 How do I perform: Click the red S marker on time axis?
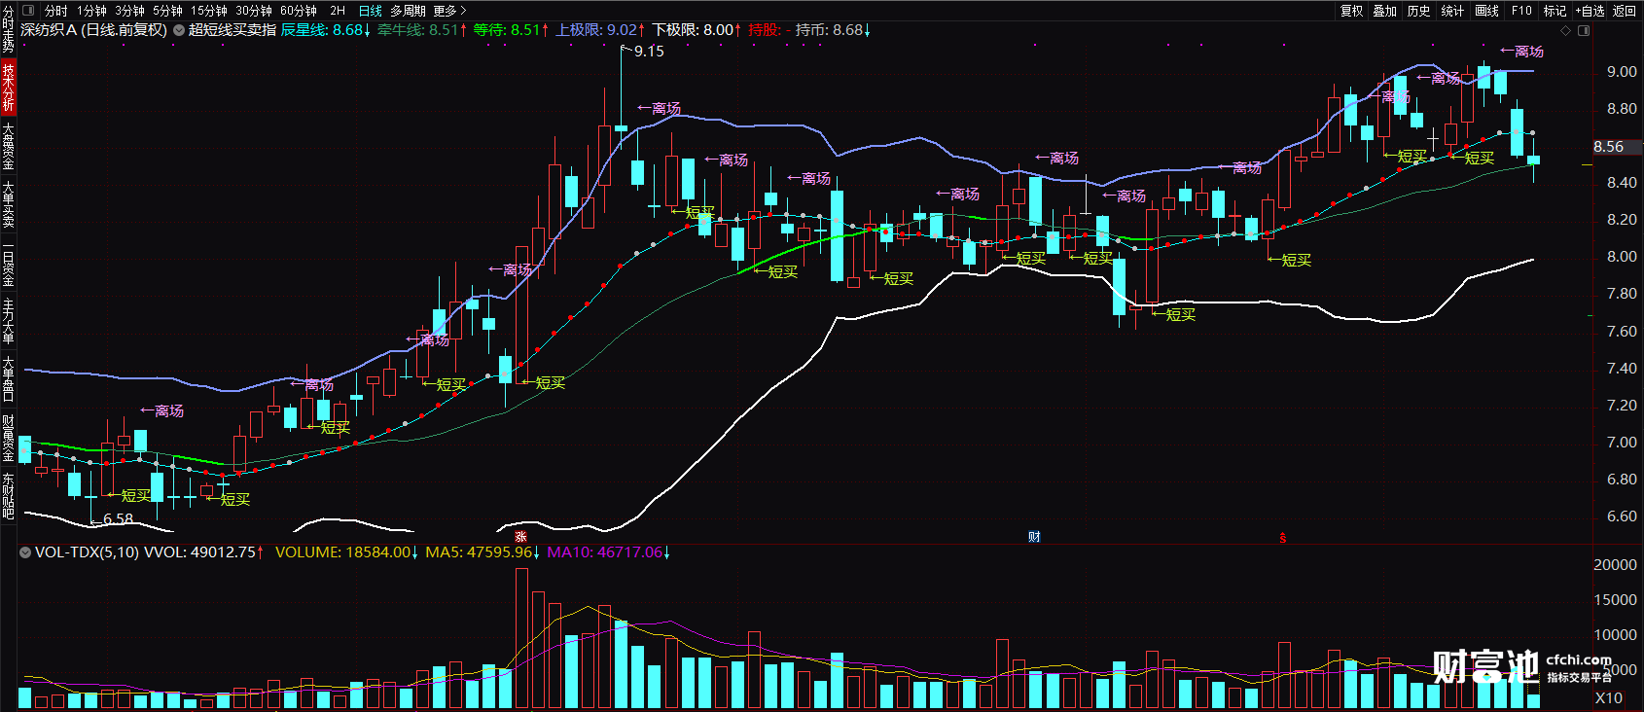coord(1282,538)
